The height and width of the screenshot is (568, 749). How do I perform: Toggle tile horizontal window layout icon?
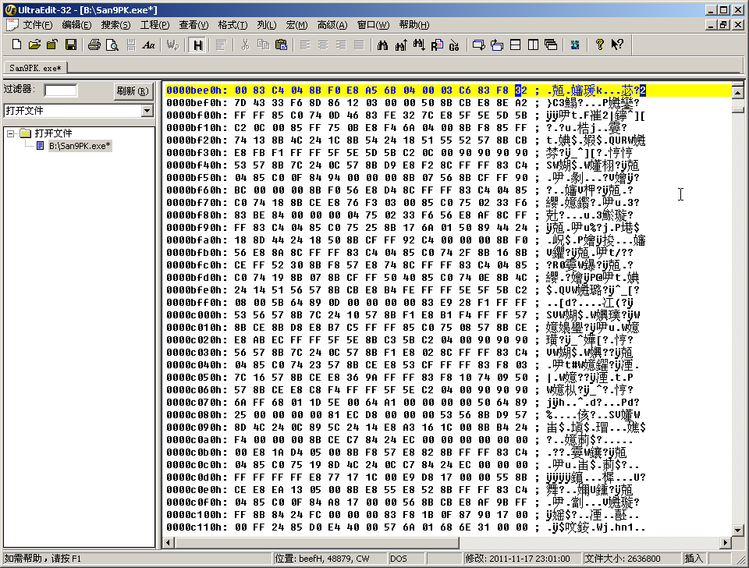click(x=516, y=45)
